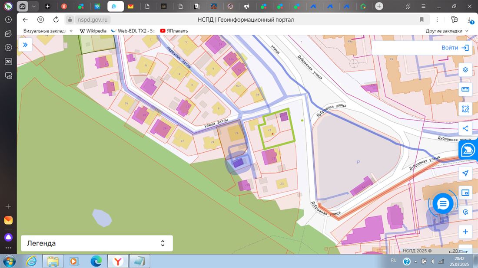Zoom in with the plus button
478x268 pixels.
point(465,232)
